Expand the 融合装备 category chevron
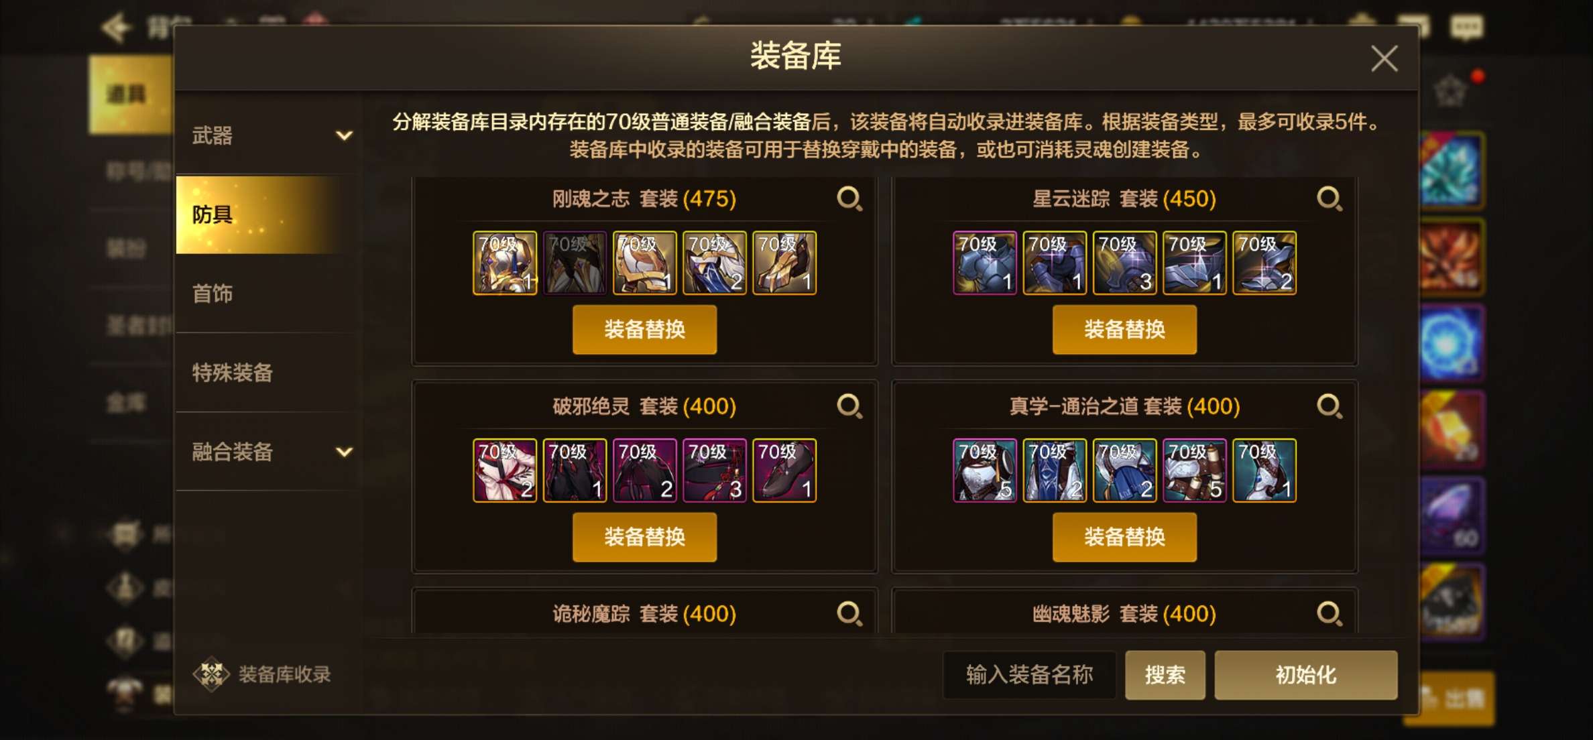The height and width of the screenshot is (740, 1593). click(344, 452)
